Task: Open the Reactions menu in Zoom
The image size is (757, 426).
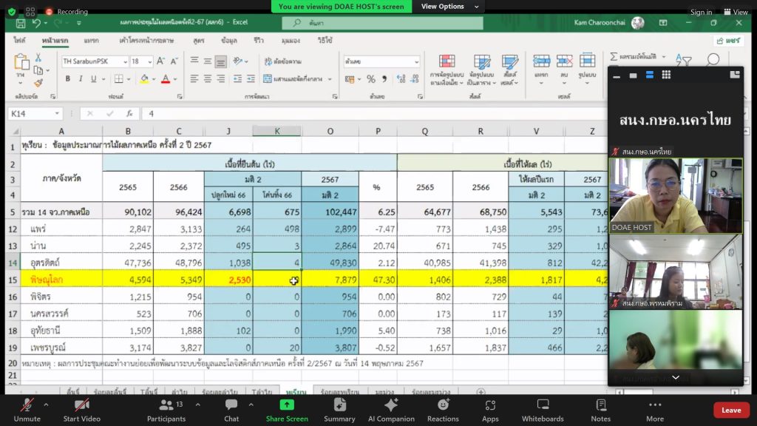Action: click(443, 409)
